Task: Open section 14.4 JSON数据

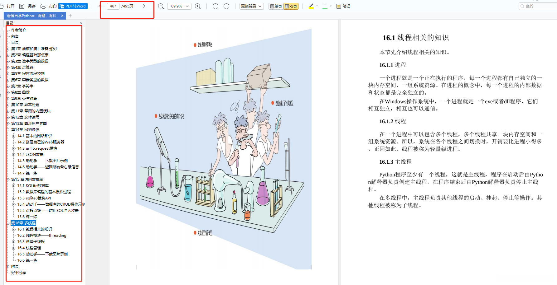Action: tap(30, 155)
